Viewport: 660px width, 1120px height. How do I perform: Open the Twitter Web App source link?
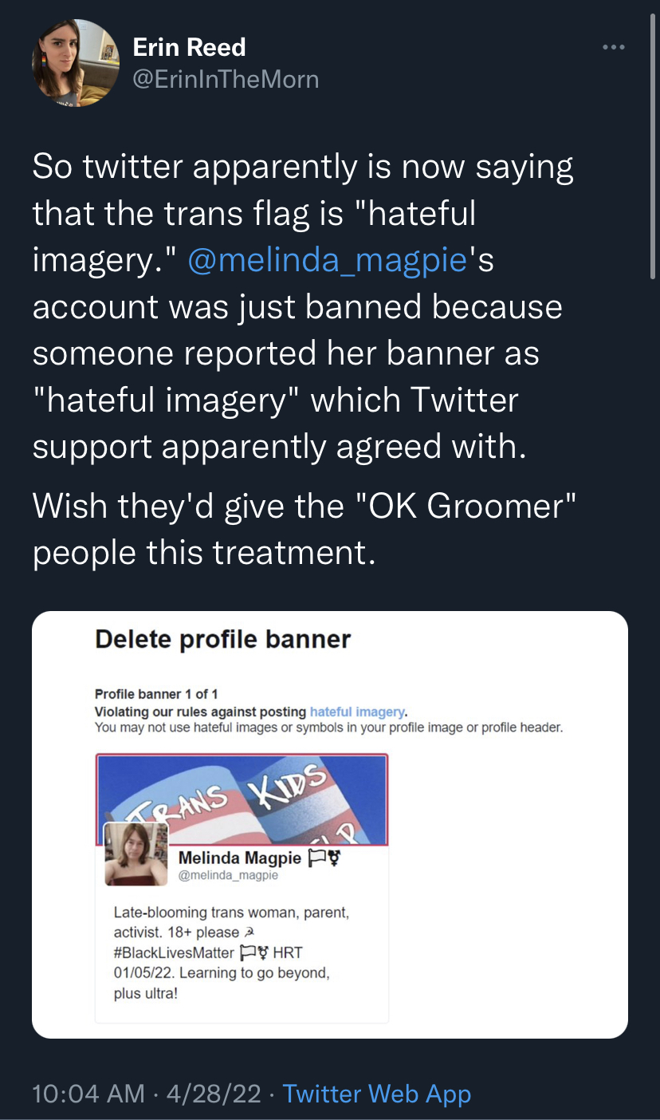coord(377,1094)
